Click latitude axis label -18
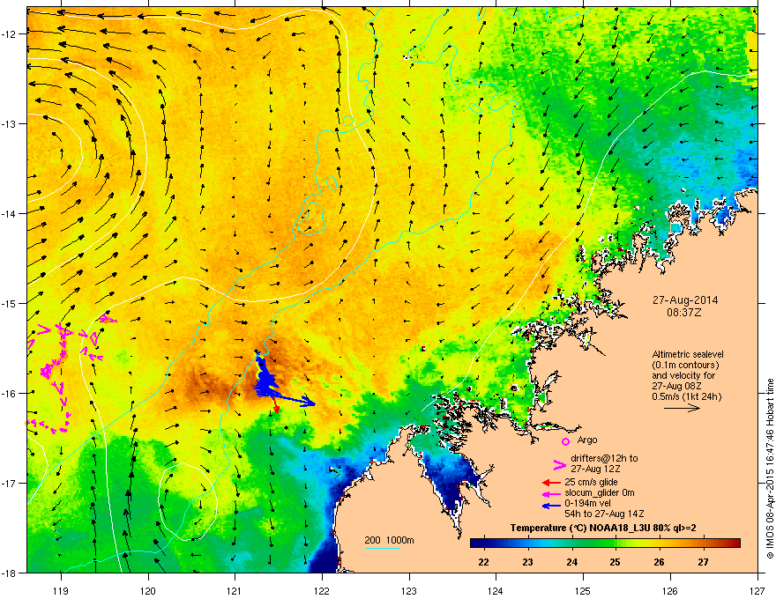Viewport: 776px width, 599px height. pyautogui.click(x=10, y=573)
